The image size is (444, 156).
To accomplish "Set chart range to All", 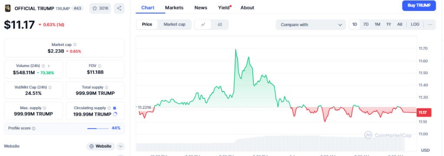I will tap(399, 25).
